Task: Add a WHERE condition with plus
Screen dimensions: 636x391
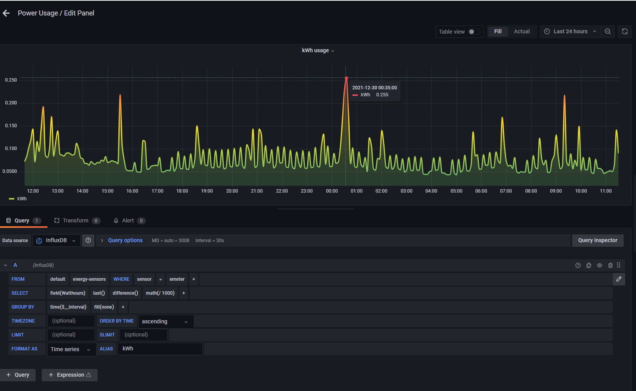Action: pos(193,279)
